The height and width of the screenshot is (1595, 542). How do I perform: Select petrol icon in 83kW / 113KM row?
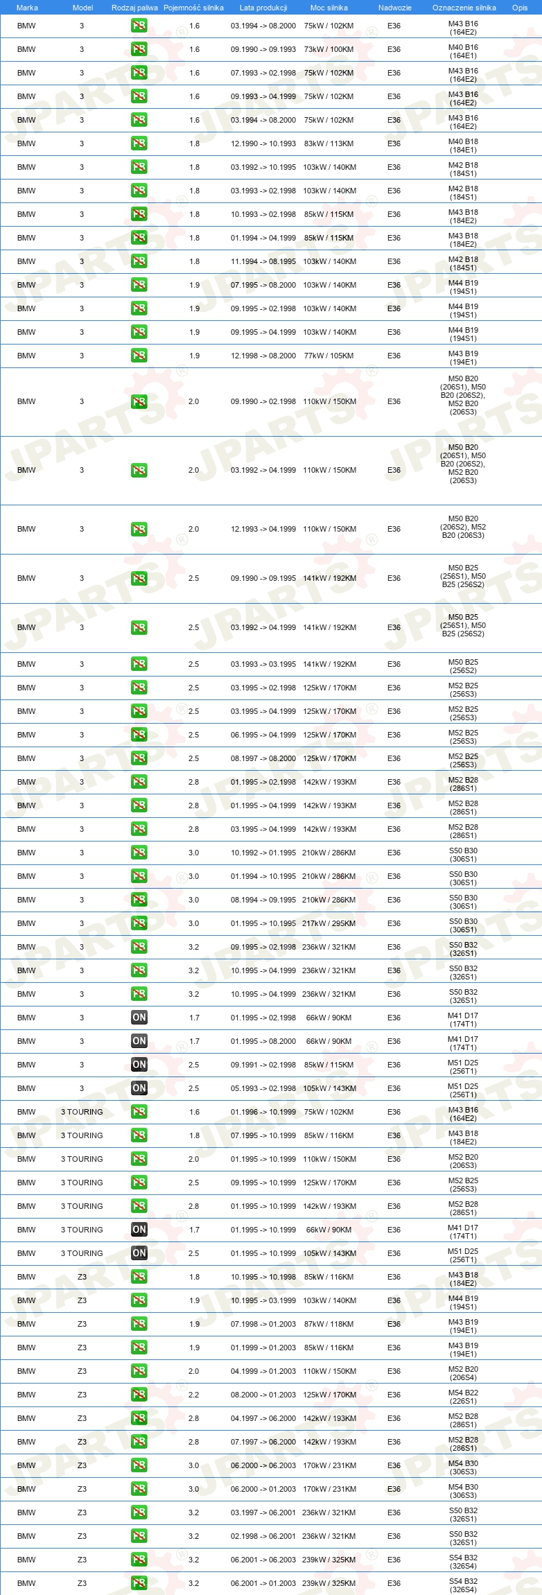[139, 143]
